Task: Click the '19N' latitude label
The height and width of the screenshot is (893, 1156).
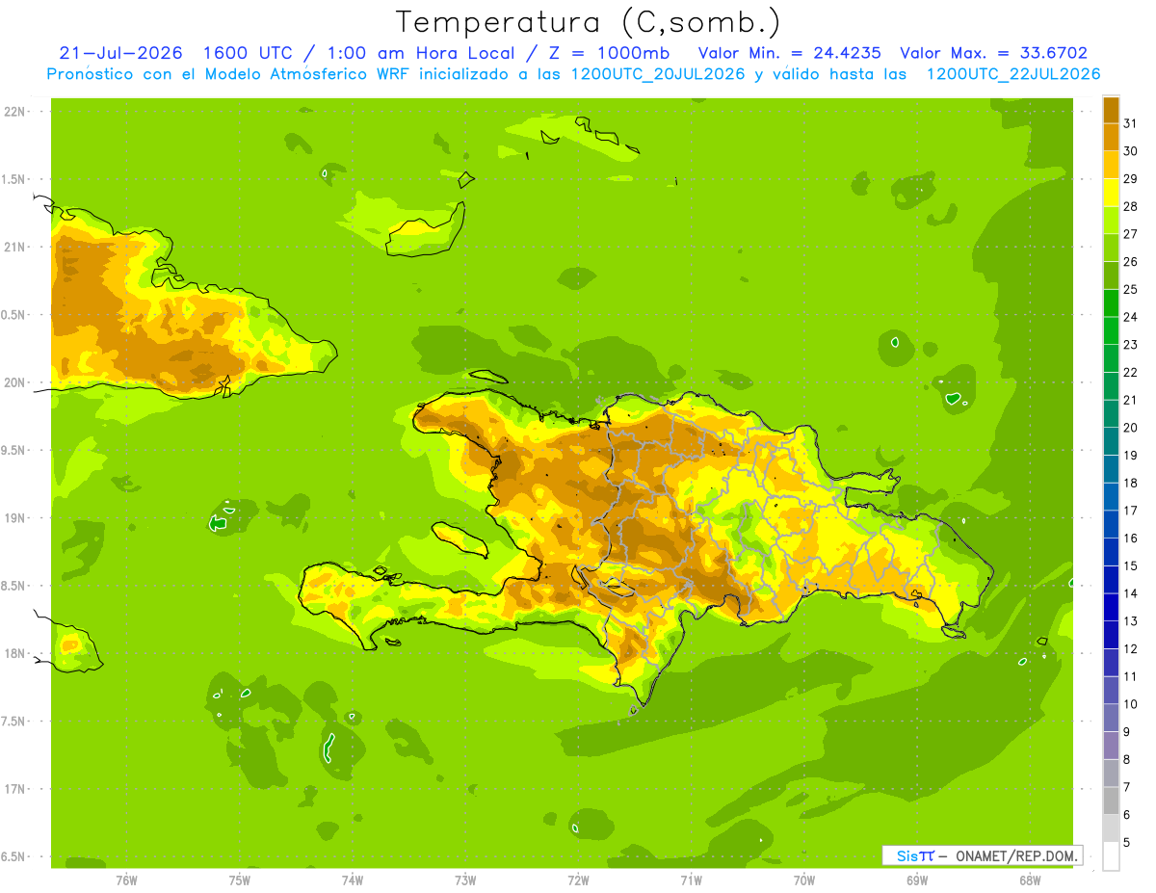Action: coord(16,518)
